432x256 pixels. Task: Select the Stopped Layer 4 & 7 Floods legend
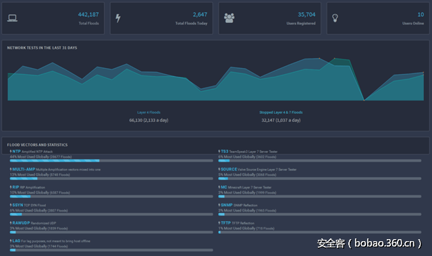pos(281,113)
